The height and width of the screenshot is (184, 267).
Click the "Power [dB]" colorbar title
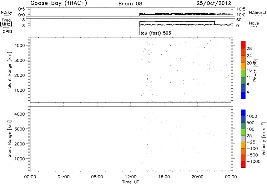click(x=255, y=70)
